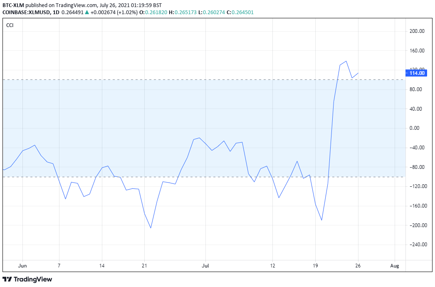This screenshot has height=287, width=435.
Task: Click the low value L:0.260274
Action: click(212, 12)
